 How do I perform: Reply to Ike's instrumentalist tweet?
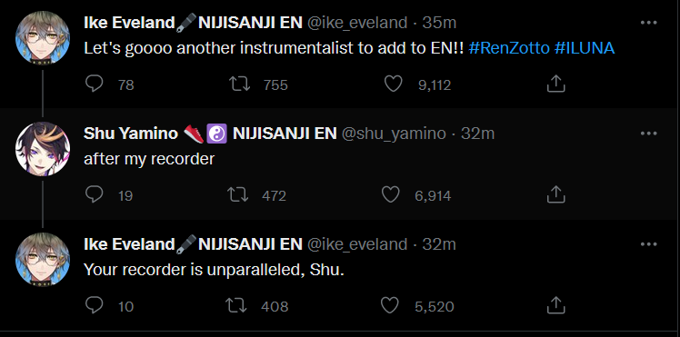[x=94, y=84]
